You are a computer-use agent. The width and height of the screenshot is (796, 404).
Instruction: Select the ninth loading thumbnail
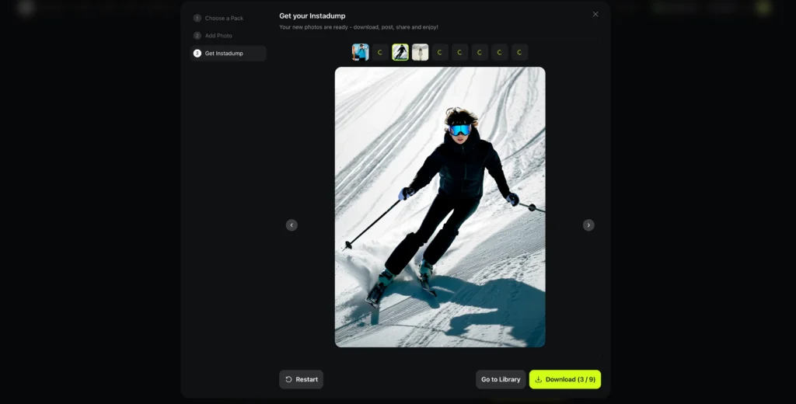pos(519,52)
